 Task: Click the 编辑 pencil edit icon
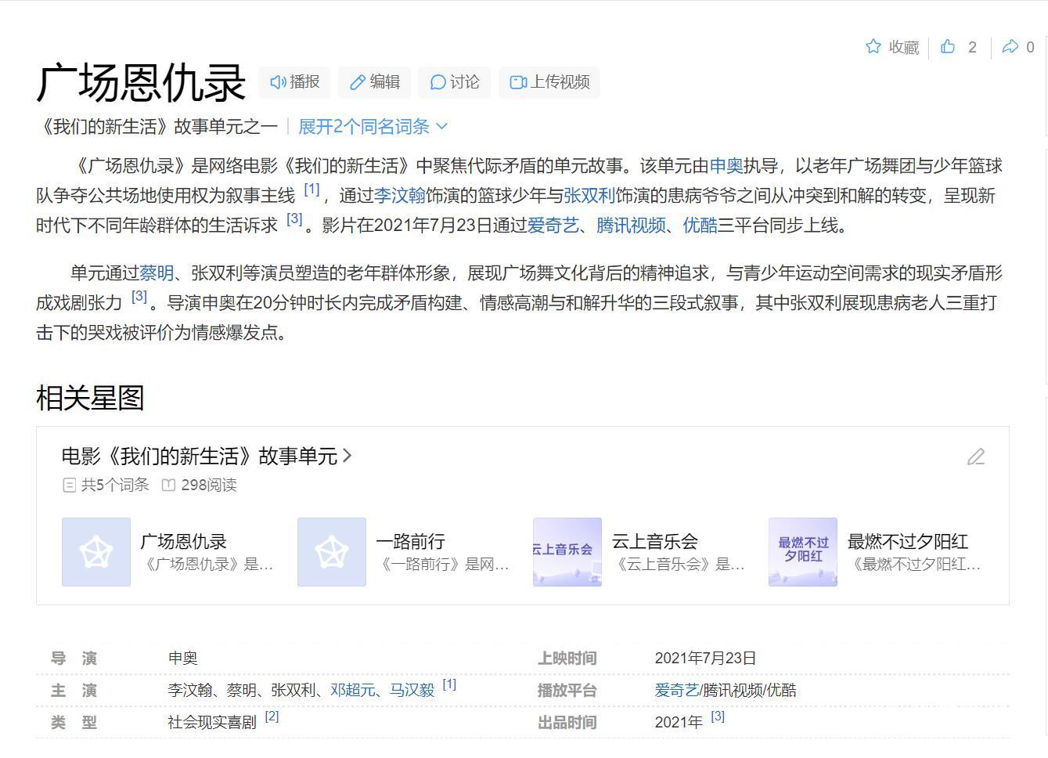[358, 81]
